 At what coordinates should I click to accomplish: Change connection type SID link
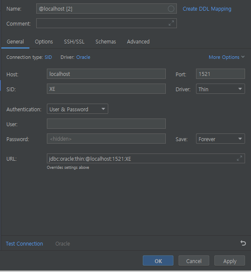coord(48,57)
